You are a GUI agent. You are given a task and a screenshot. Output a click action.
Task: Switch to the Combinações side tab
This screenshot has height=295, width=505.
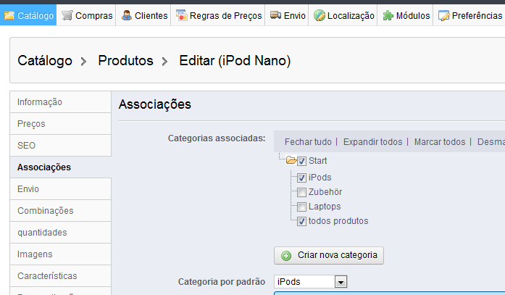click(46, 211)
